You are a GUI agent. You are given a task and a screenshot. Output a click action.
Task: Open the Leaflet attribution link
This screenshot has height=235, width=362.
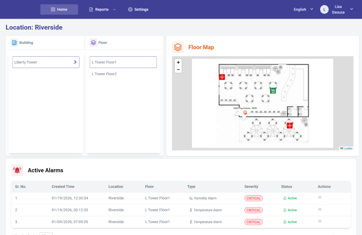pyautogui.click(x=347, y=148)
